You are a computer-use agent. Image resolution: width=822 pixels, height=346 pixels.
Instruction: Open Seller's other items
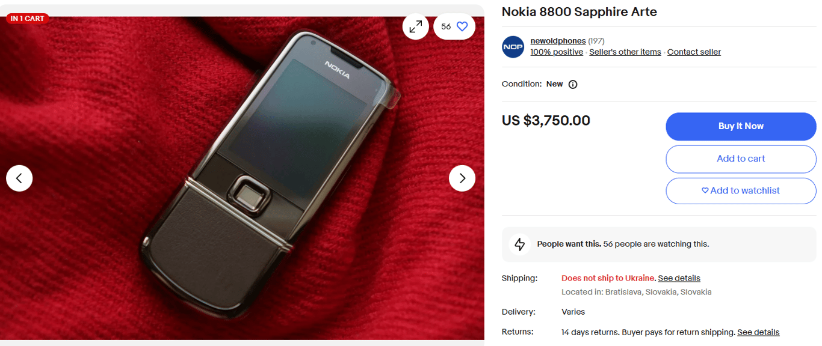625,52
